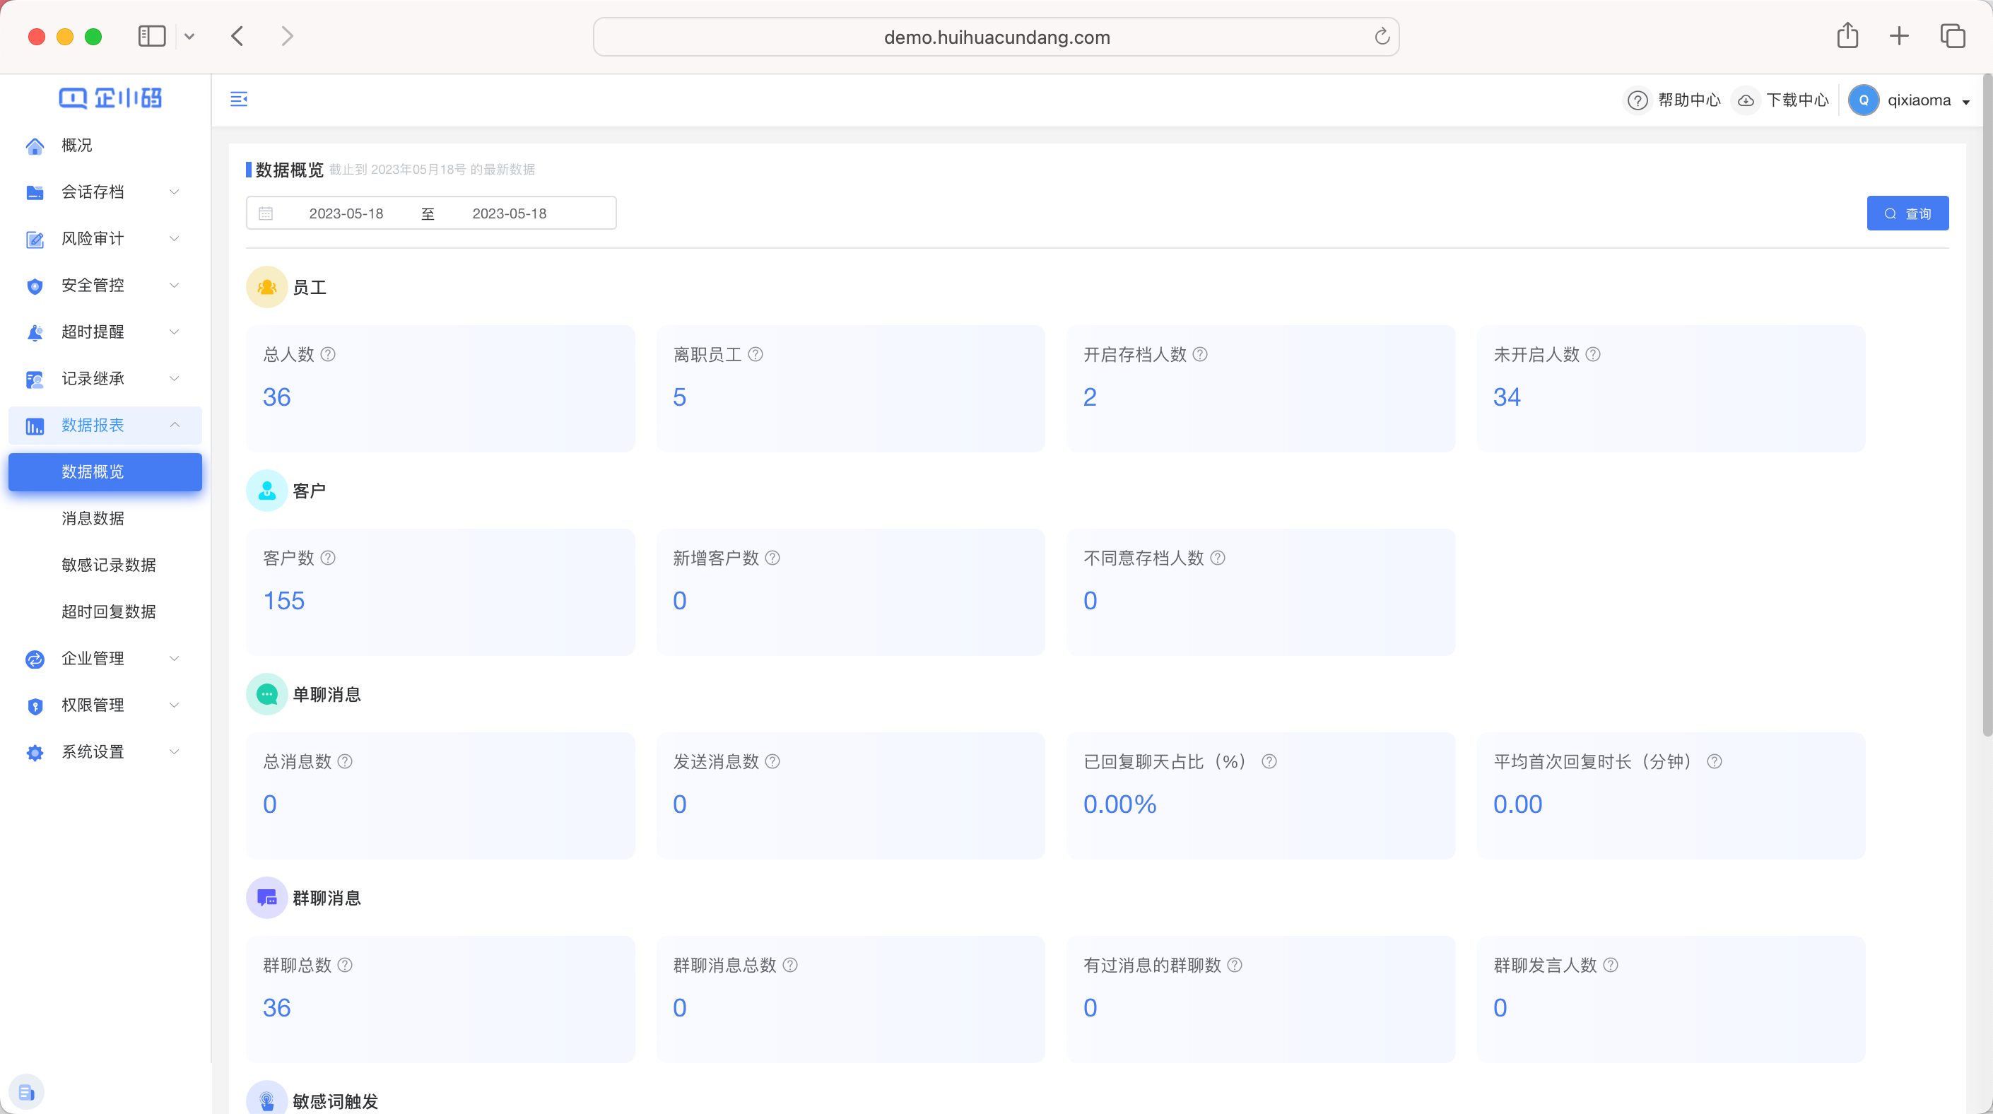The image size is (1993, 1114).
Task: Click help icon beside 有过消息的群聊数
Action: pos(1235,965)
